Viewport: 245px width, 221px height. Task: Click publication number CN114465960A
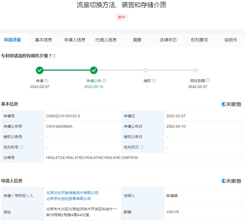59,126
